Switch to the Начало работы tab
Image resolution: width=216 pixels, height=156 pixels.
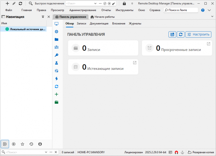point(102,17)
